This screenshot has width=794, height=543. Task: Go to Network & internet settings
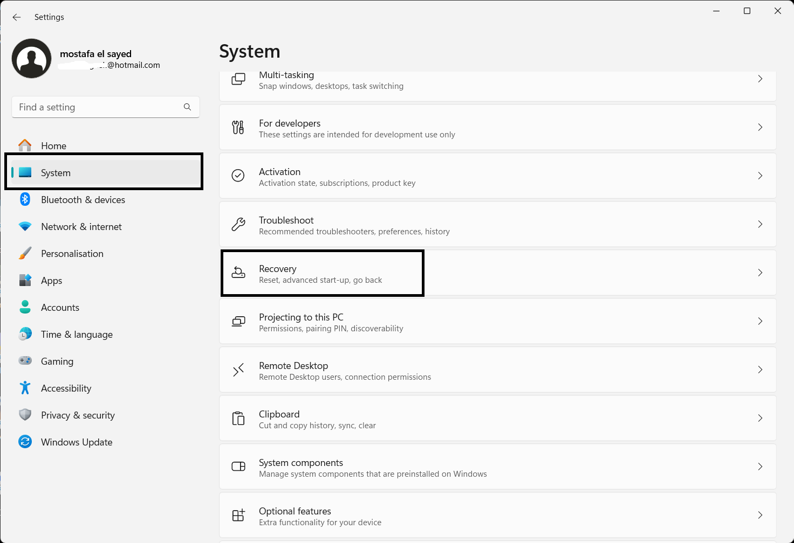coord(81,227)
